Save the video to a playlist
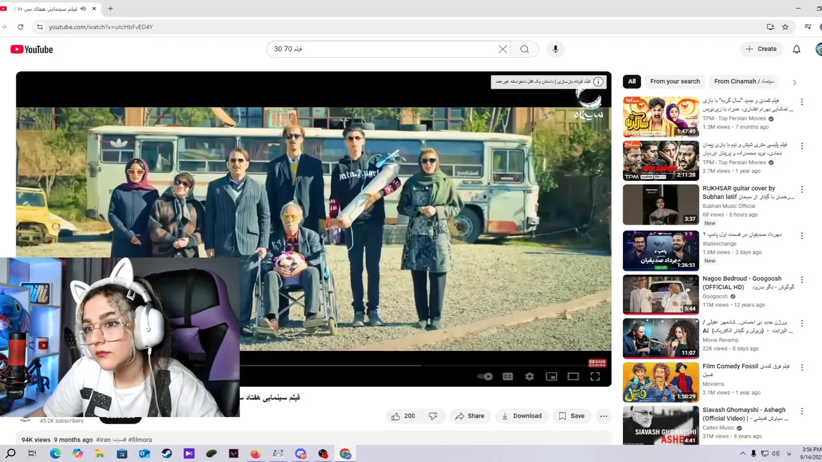822x462 pixels. click(571, 416)
